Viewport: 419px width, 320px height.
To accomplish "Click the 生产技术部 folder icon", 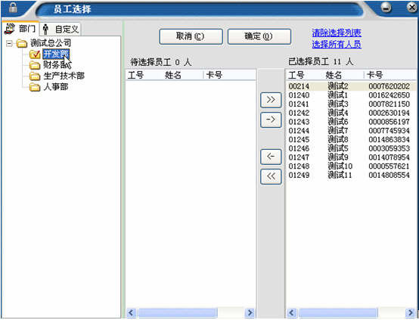I will (35, 76).
